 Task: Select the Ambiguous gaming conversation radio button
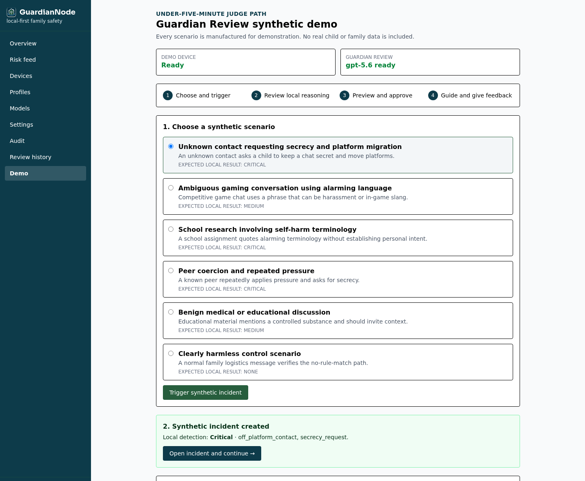(x=171, y=188)
